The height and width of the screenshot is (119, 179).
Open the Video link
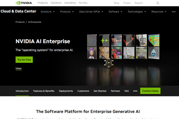[18, 68]
